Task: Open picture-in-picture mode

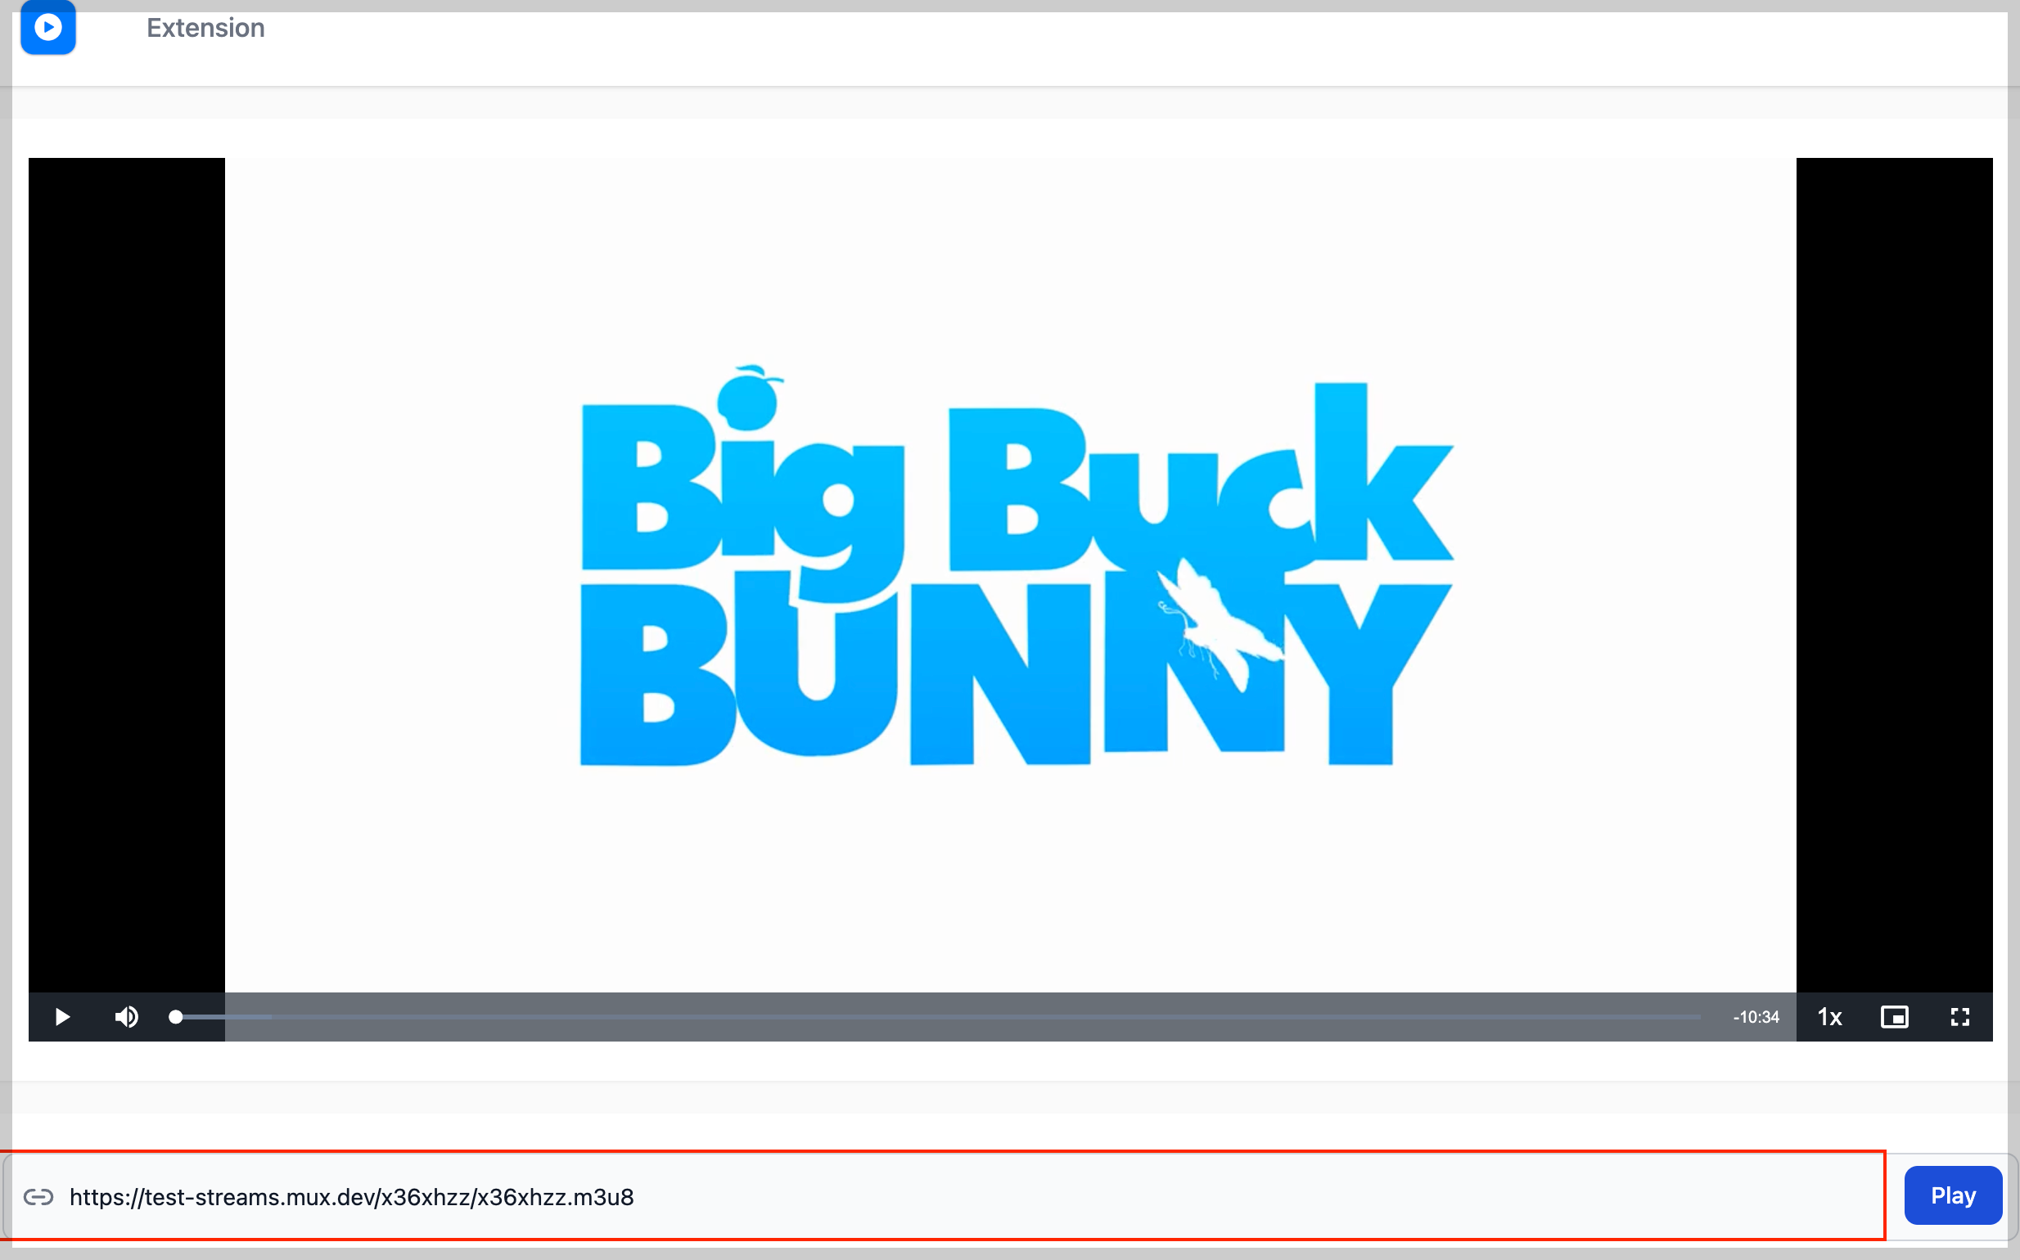Action: (x=1894, y=1017)
